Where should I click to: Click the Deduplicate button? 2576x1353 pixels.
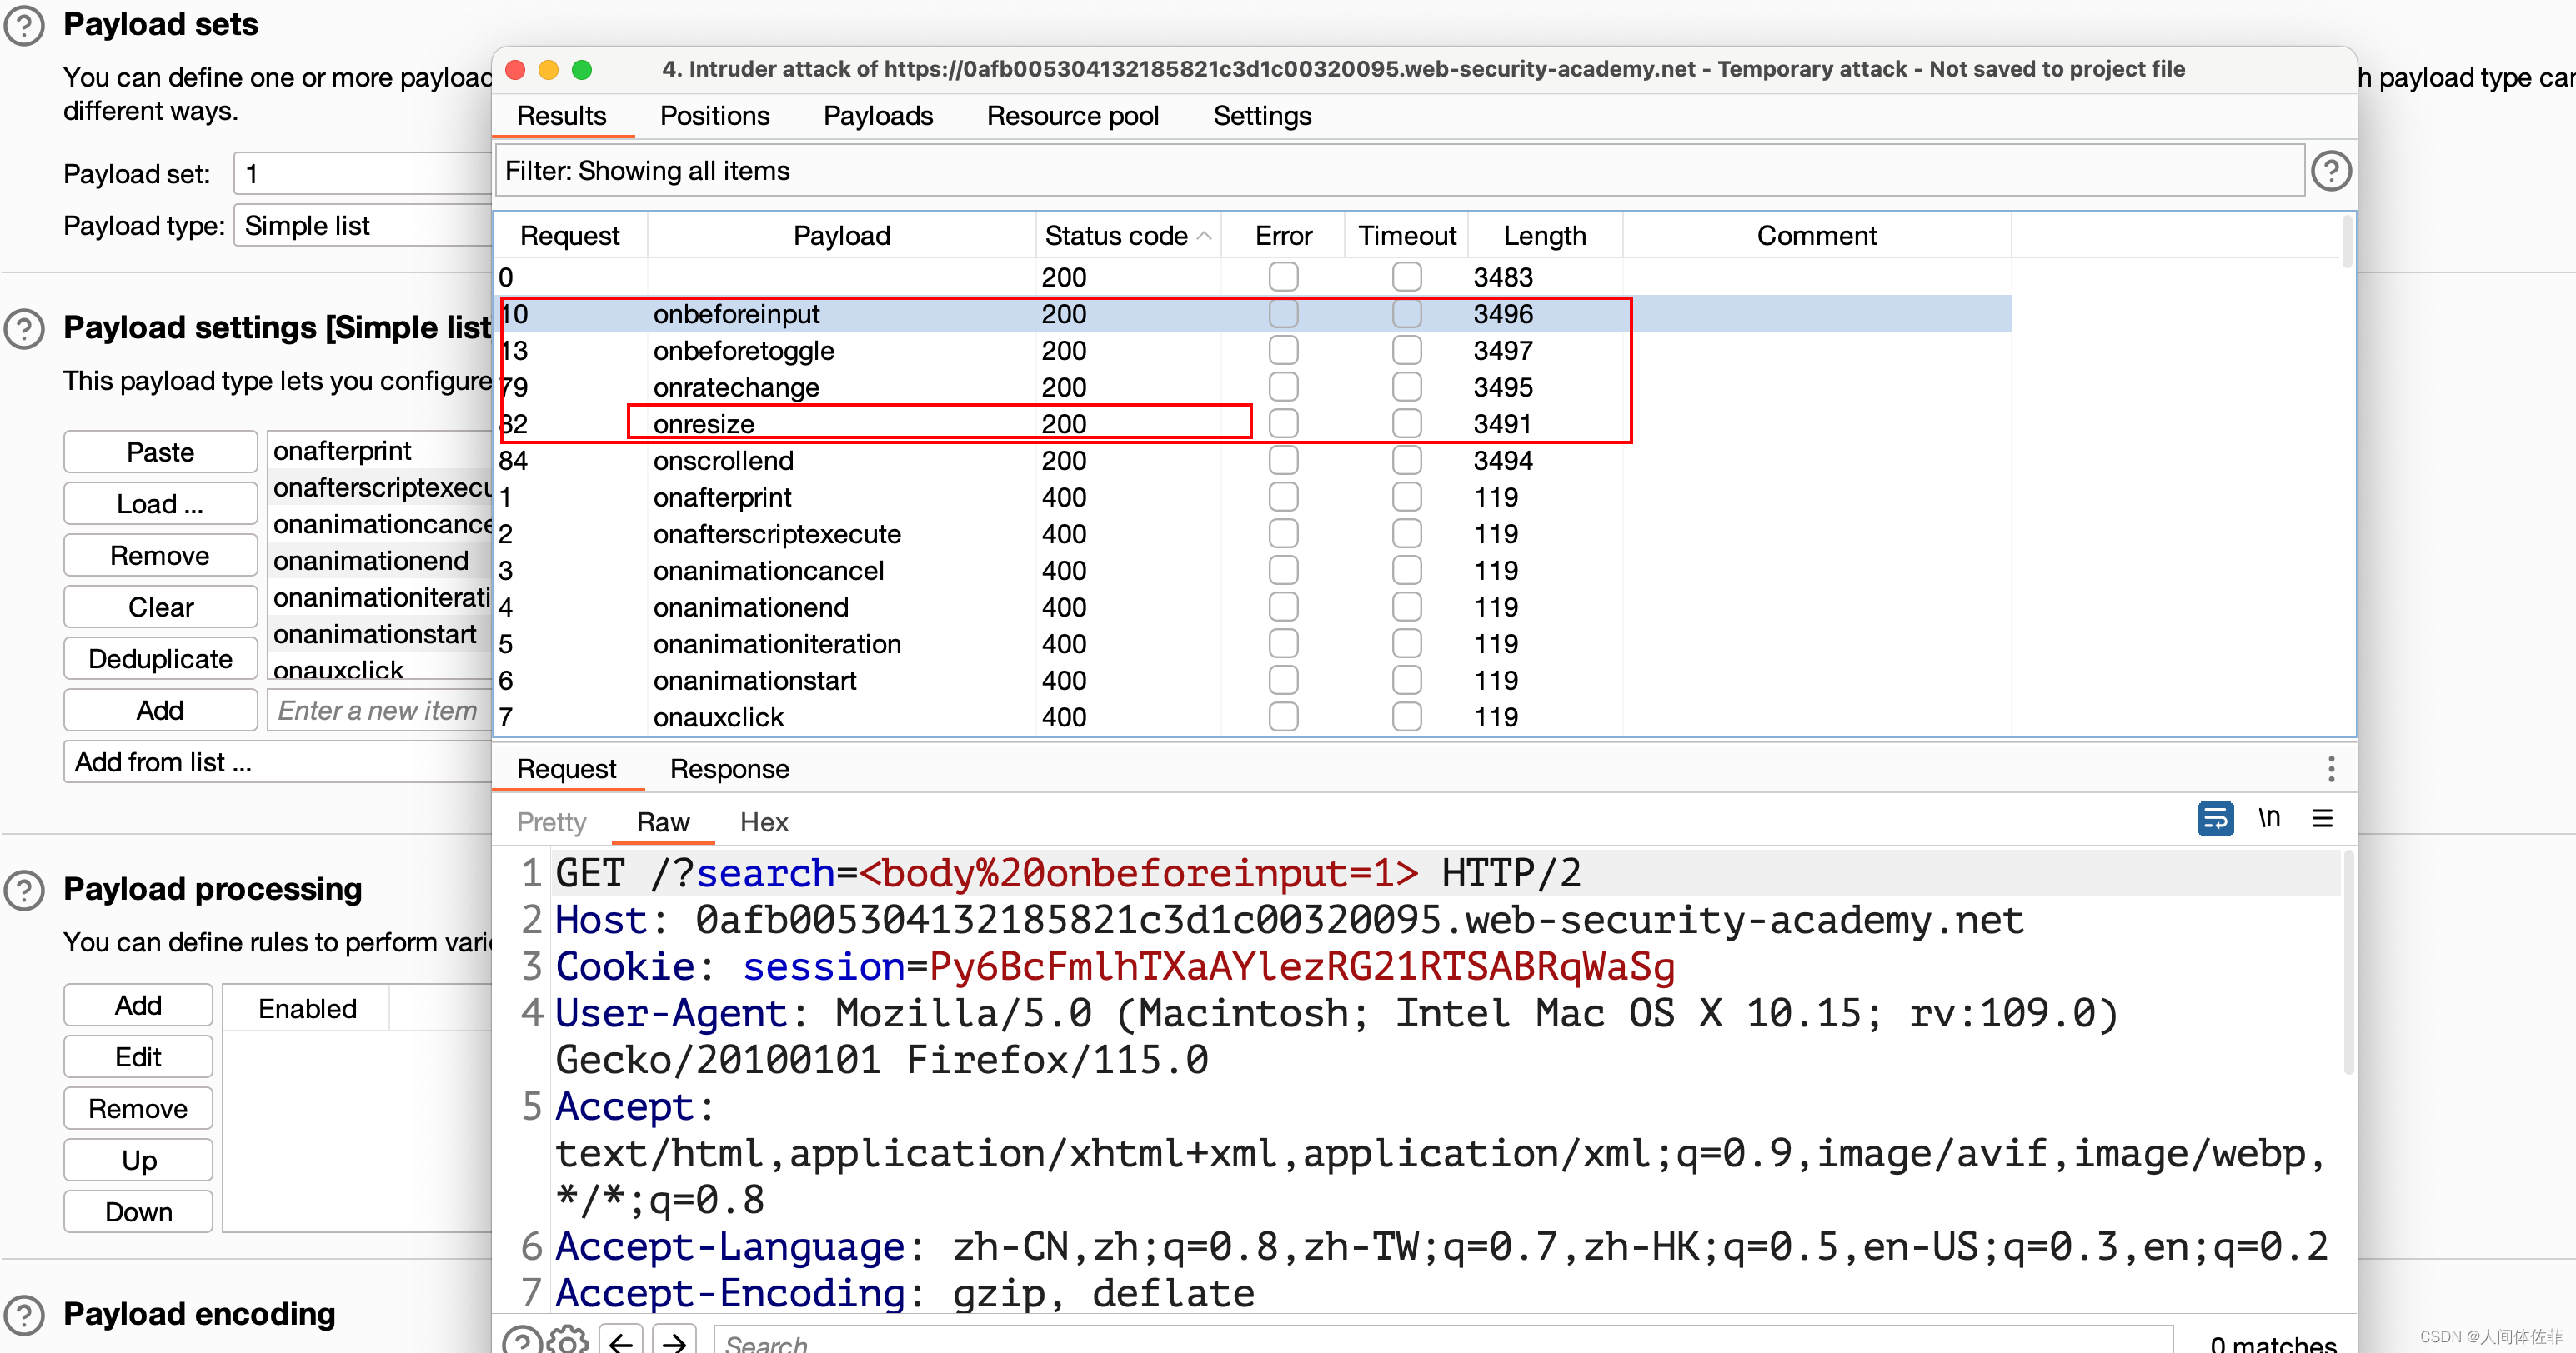pos(160,658)
